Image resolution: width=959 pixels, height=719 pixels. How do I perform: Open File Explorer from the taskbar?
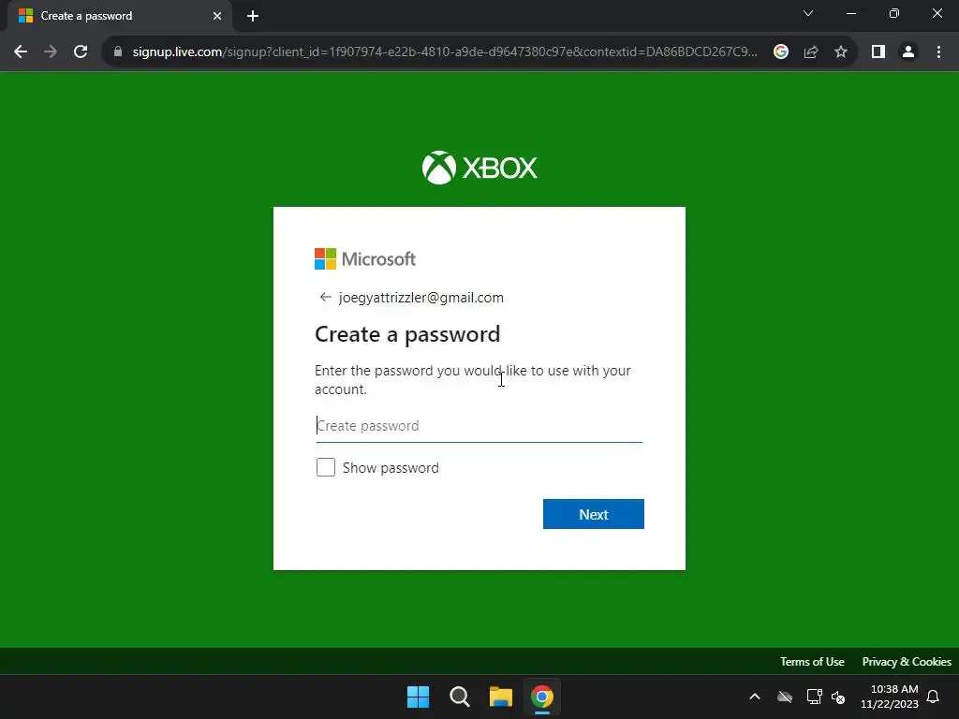pos(500,697)
